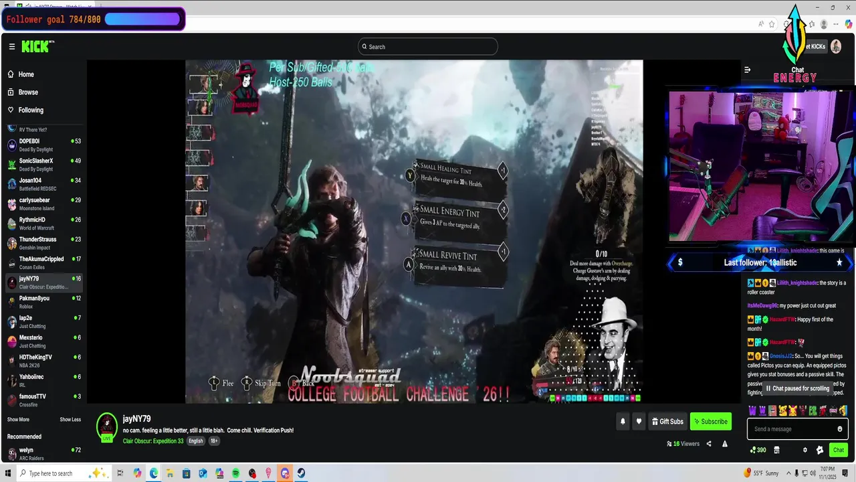856x482 pixels.
Task: Open the share stream icon
Action: click(x=709, y=444)
